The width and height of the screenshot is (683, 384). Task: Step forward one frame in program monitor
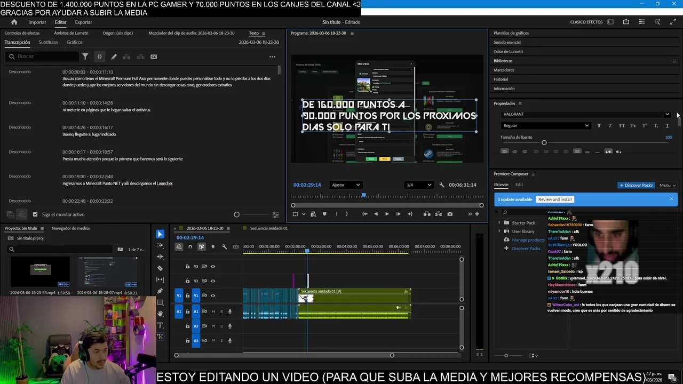coord(398,214)
